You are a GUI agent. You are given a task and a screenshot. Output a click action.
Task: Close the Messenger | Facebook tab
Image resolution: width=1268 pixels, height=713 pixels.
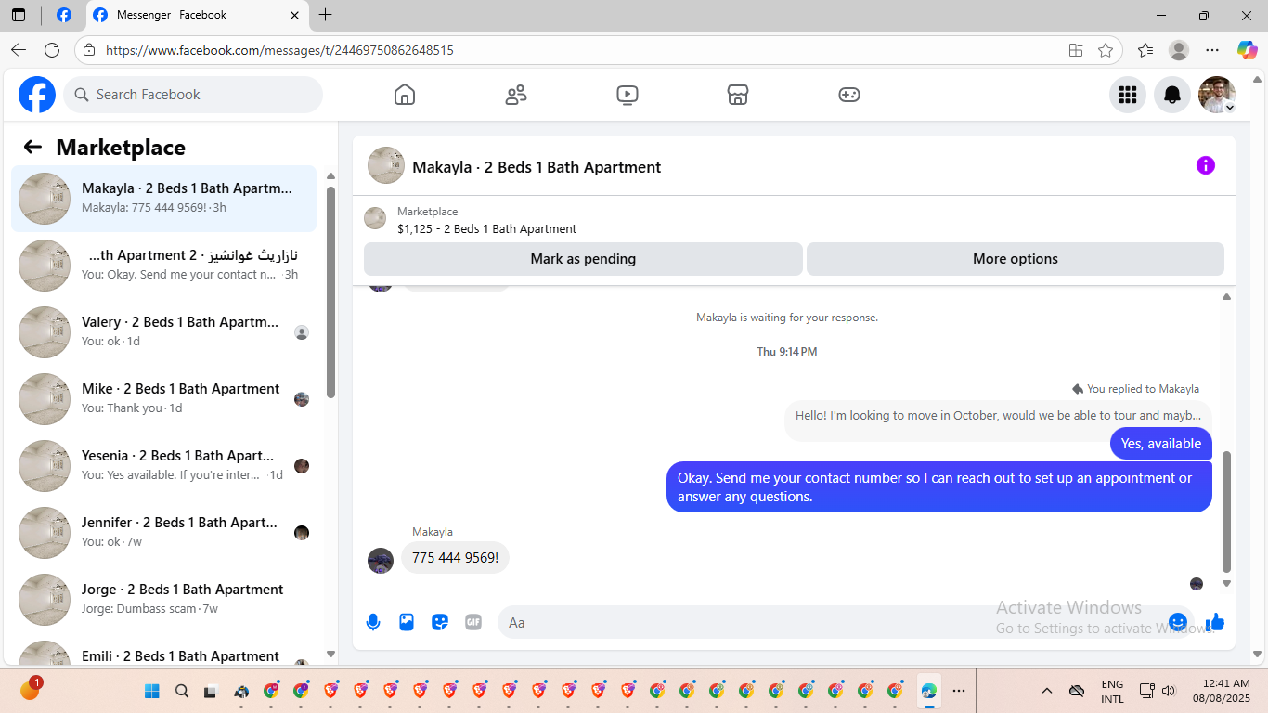pyautogui.click(x=294, y=15)
